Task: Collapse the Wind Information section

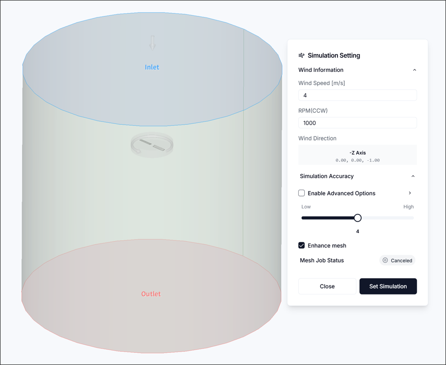Action: coord(415,70)
